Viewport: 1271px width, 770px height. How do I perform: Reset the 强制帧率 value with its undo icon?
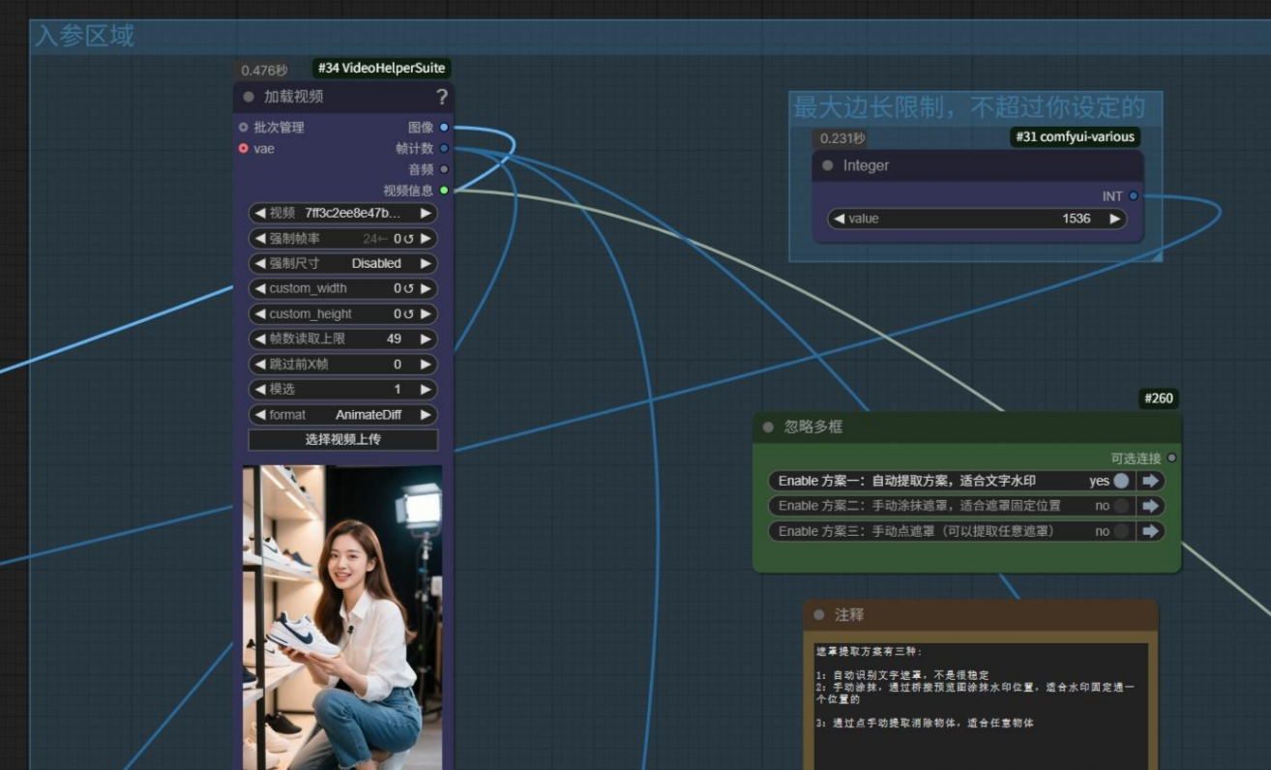click(409, 238)
